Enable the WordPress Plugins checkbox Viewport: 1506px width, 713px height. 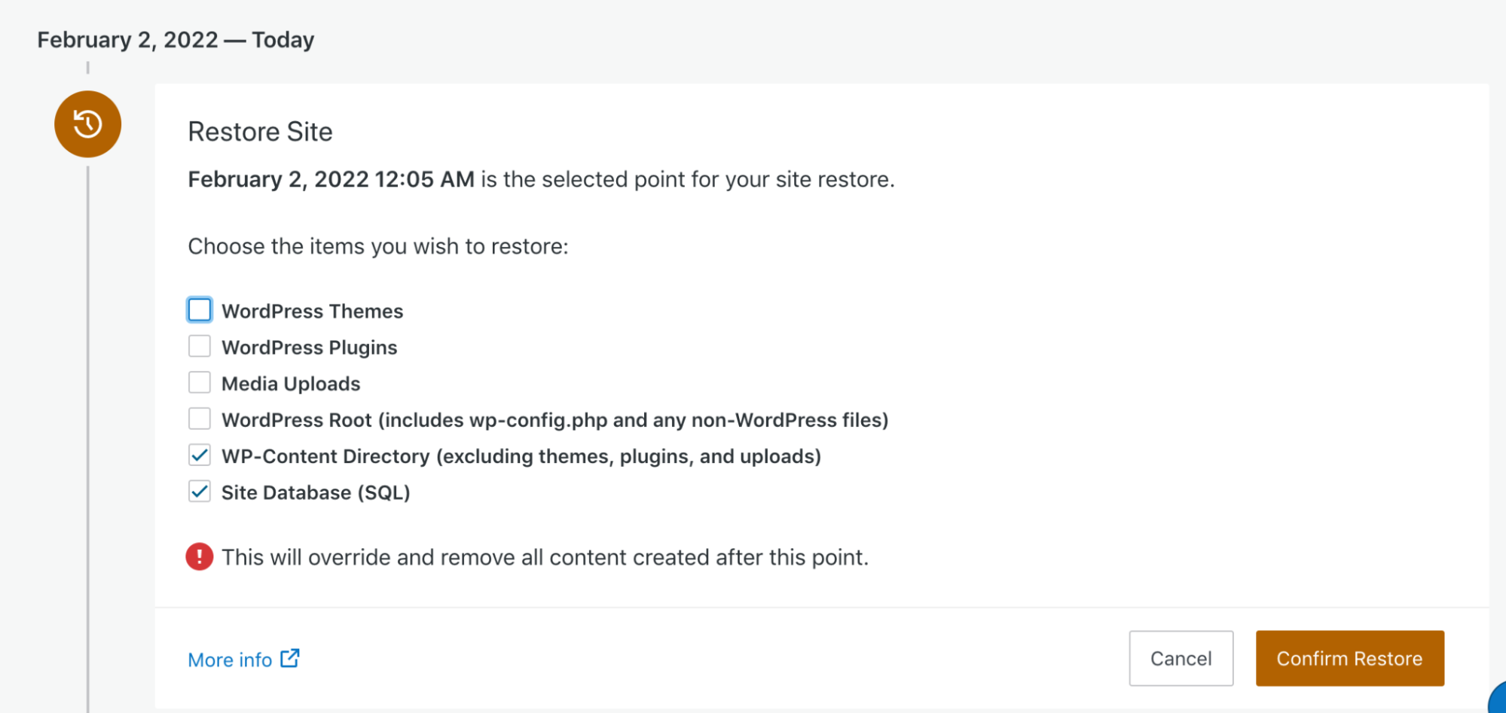(200, 346)
